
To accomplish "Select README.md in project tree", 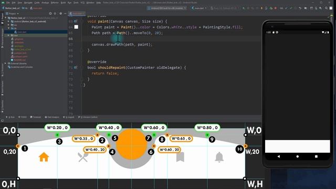I will pyautogui.click(x=18, y=60).
